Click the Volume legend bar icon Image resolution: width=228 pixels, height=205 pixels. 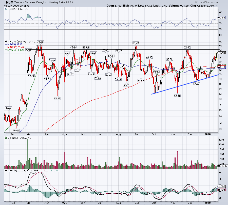pyautogui.click(x=6, y=138)
